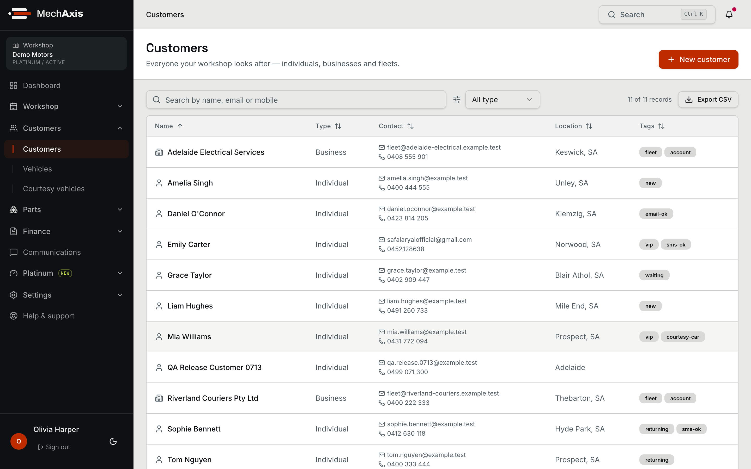The image size is (751, 469).
Task: Click the Communications chat icon
Action: (13, 252)
